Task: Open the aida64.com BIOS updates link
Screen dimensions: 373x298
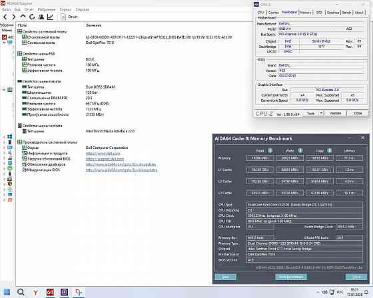Action: click(121, 170)
